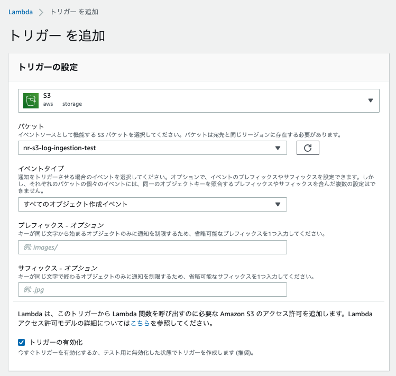Click the S3 service name text
The image size is (396, 376).
pyautogui.click(x=47, y=96)
